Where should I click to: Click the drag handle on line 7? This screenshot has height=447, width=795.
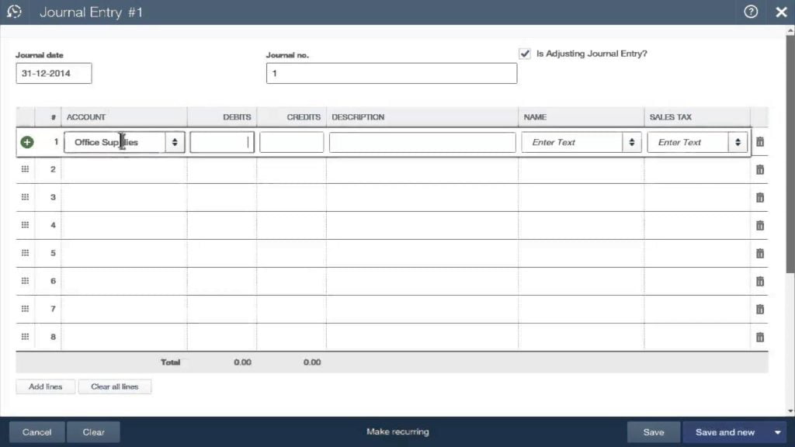click(26, 309)
